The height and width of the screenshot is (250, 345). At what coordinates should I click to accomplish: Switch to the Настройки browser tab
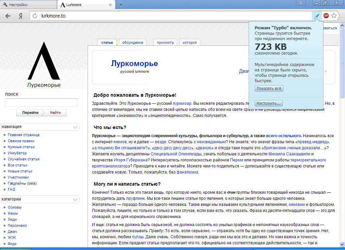click(29, 5)
